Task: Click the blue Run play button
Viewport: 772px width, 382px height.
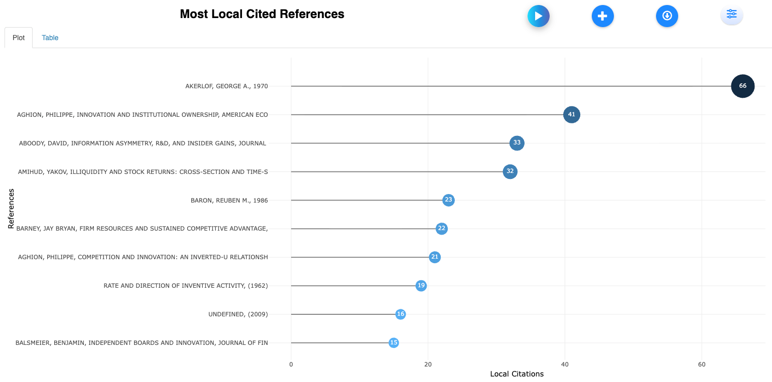Action: pyautogui.click(x=538, y=16)
